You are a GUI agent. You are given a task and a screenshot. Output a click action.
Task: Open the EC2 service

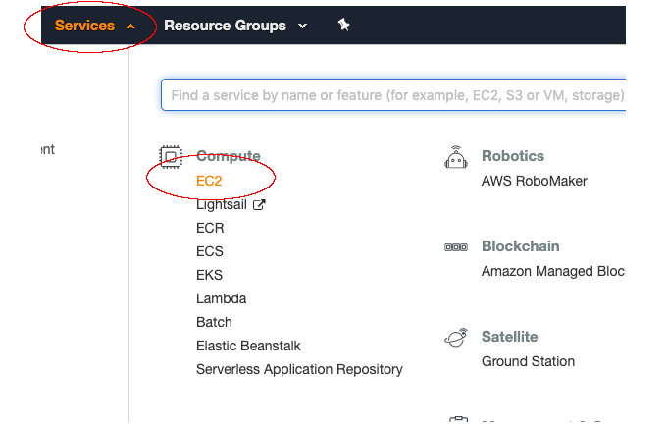[209, 181]
